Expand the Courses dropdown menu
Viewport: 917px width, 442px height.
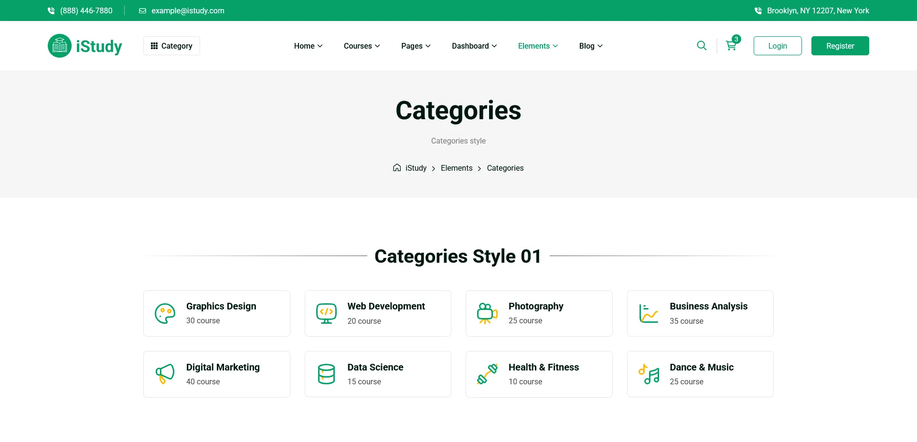pyautogui.click(x=362, y=46)
